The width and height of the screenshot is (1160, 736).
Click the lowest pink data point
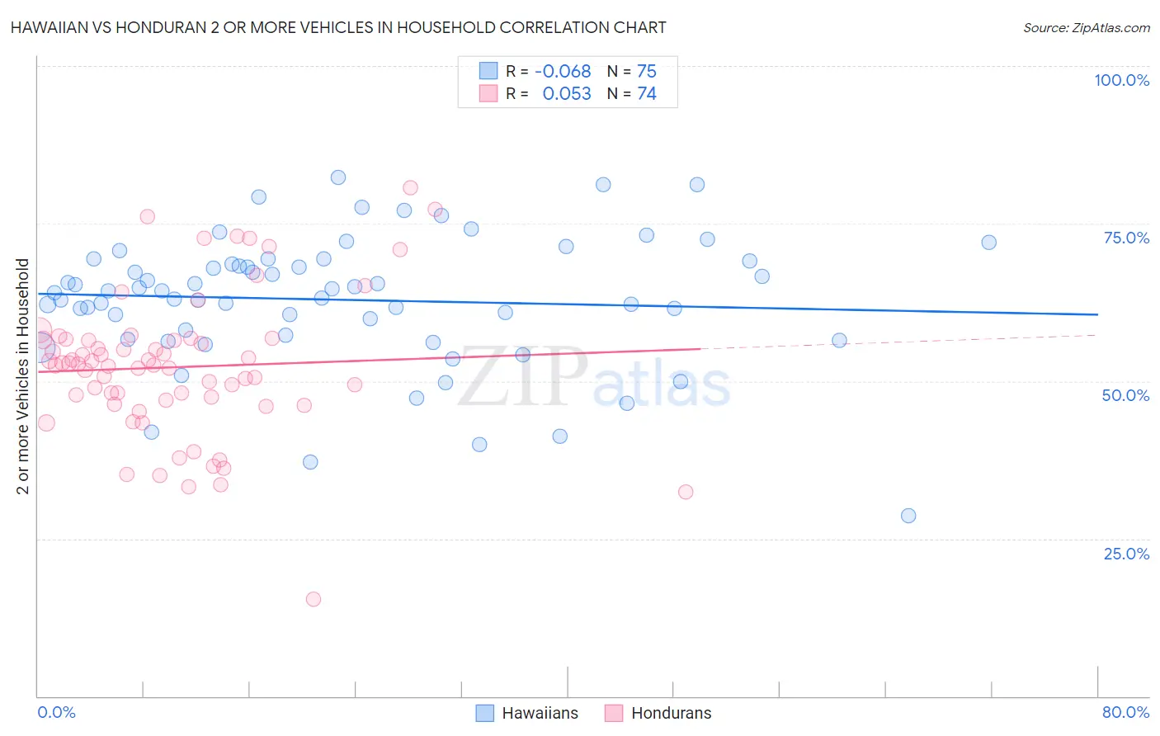(x=314, y=599)
